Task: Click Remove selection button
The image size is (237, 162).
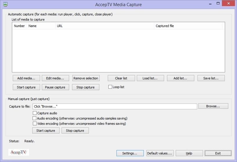Action: pyautogui.click(x=86, y=78)
